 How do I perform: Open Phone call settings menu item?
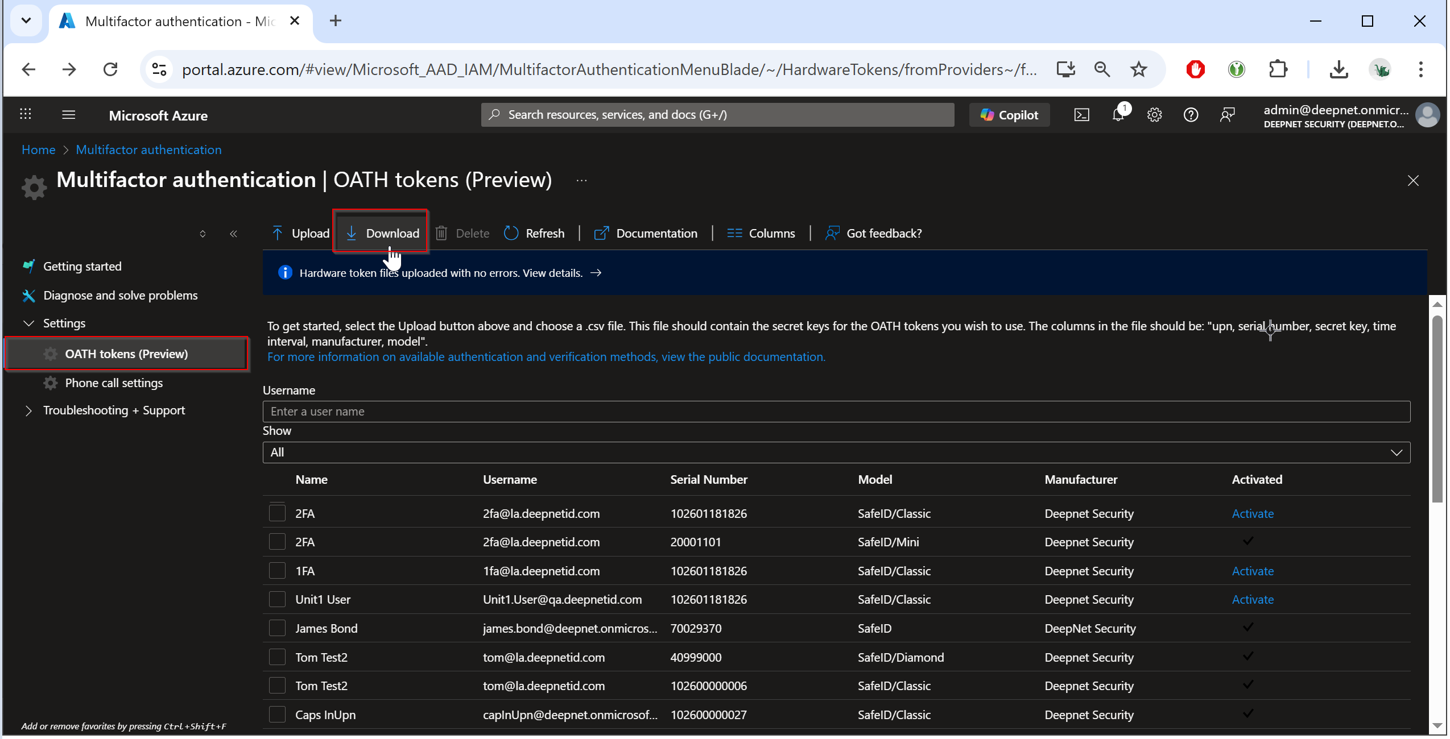click(x=114, y=383)
